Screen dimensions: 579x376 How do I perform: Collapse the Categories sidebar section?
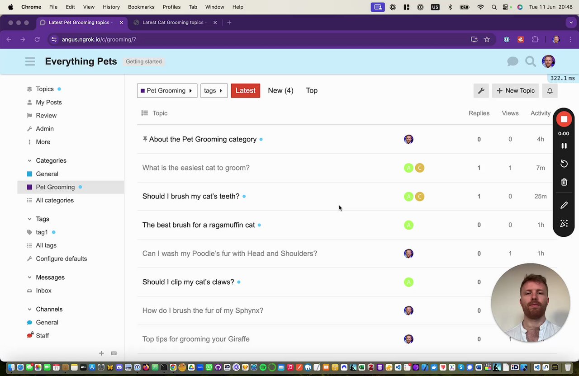pyautogui.click(x=29, y=160)
